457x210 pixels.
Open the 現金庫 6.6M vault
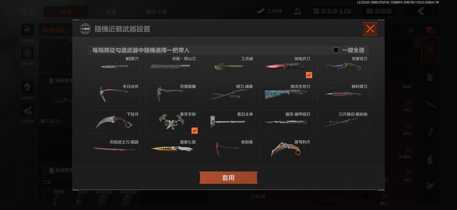(332, 11)
